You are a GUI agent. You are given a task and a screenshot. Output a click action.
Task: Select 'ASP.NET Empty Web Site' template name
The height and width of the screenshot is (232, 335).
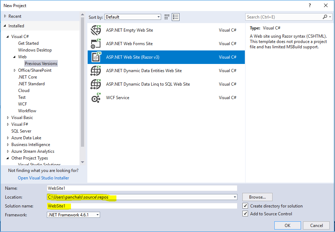coord(130,30)
